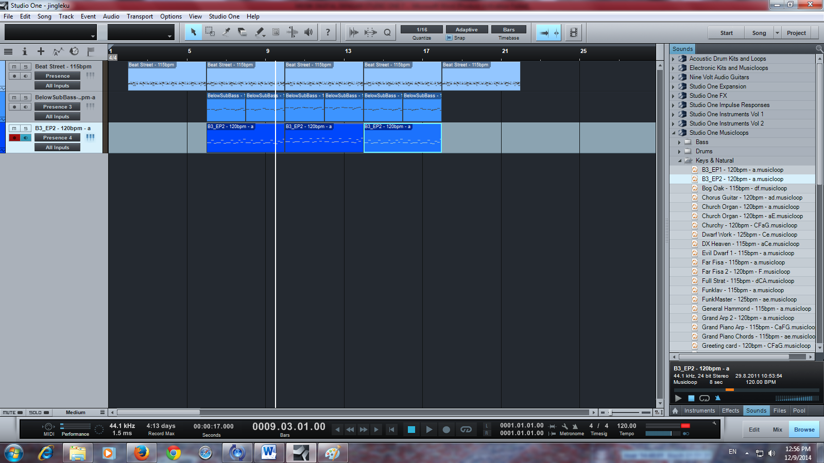
Task: Open the track inspector info icon
Action: click(24, 51)
